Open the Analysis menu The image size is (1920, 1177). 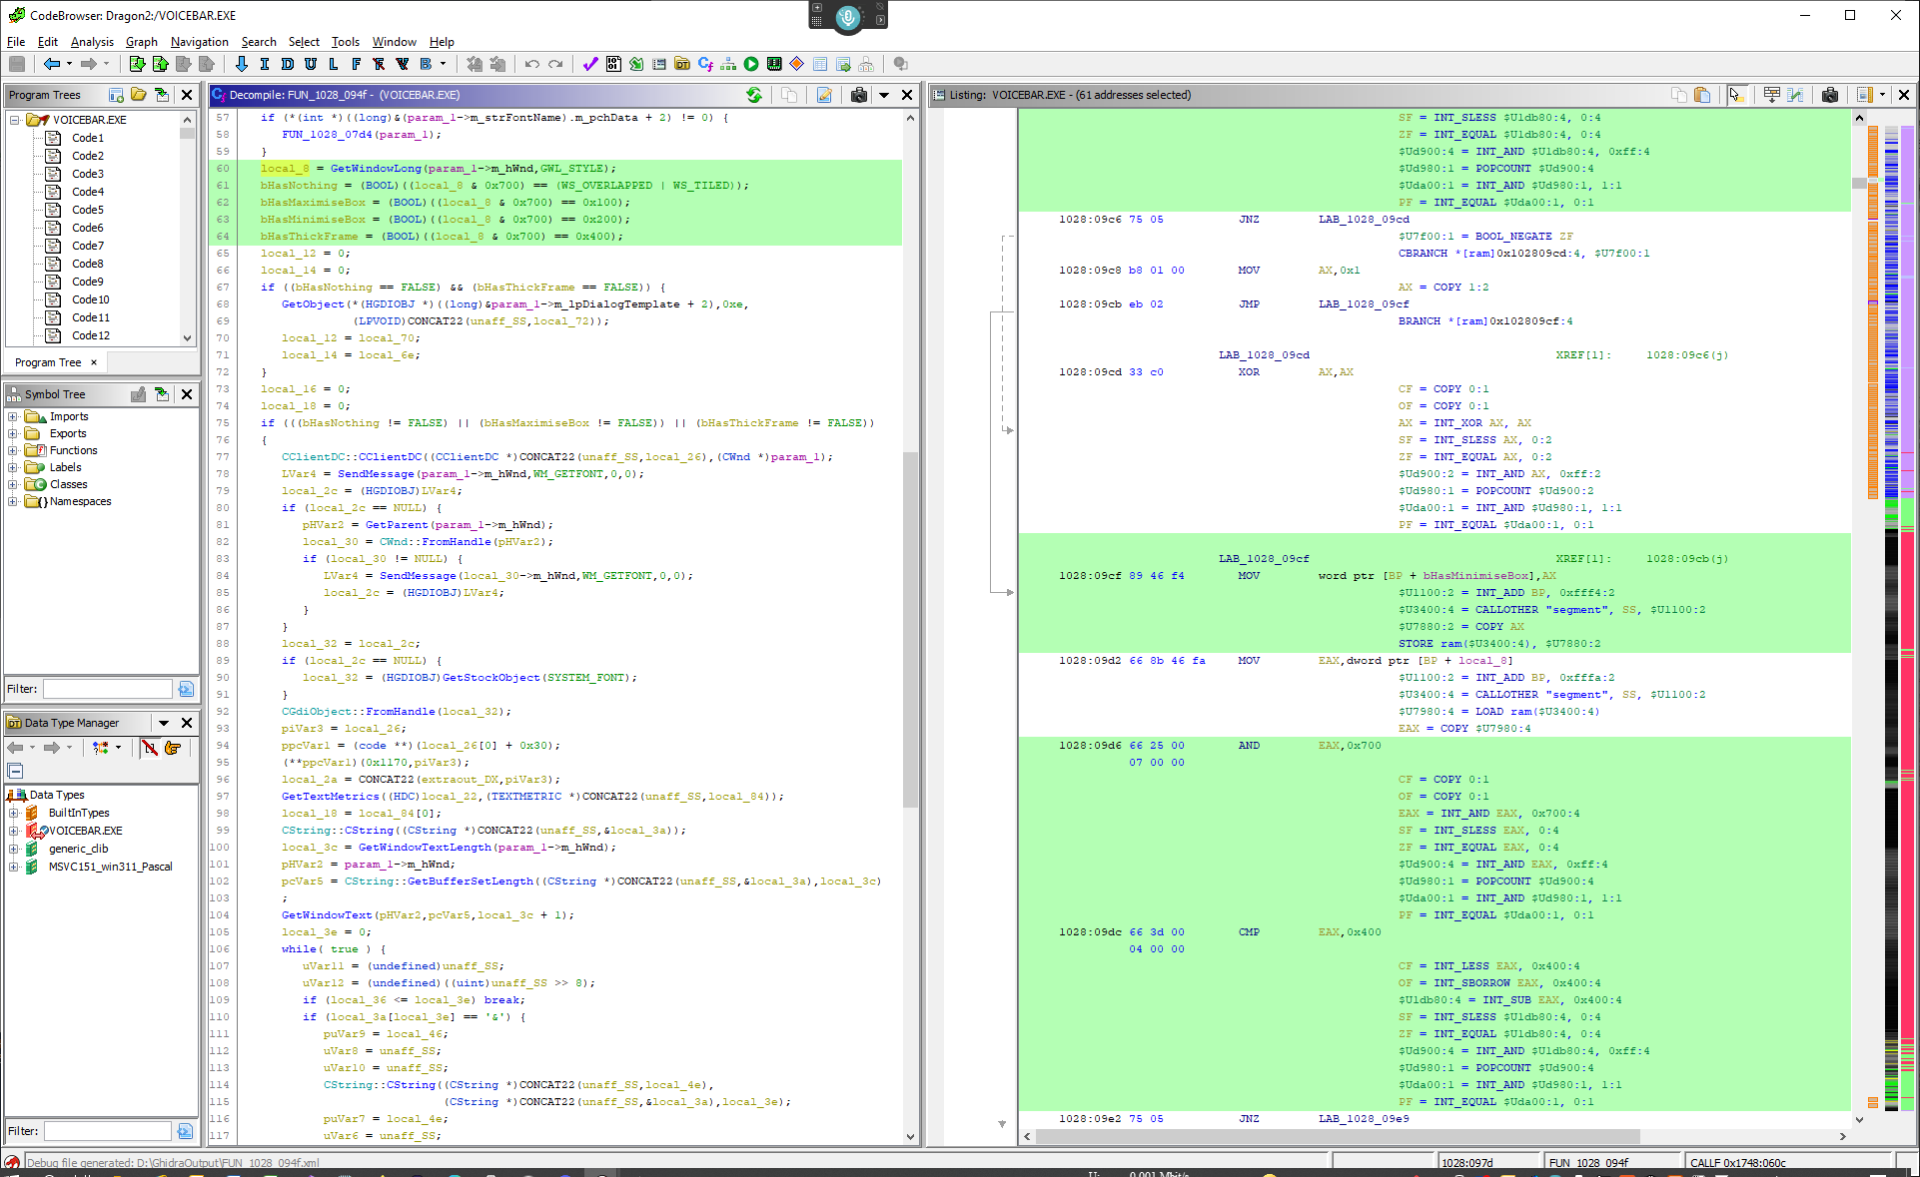click(x=92, y=42)
